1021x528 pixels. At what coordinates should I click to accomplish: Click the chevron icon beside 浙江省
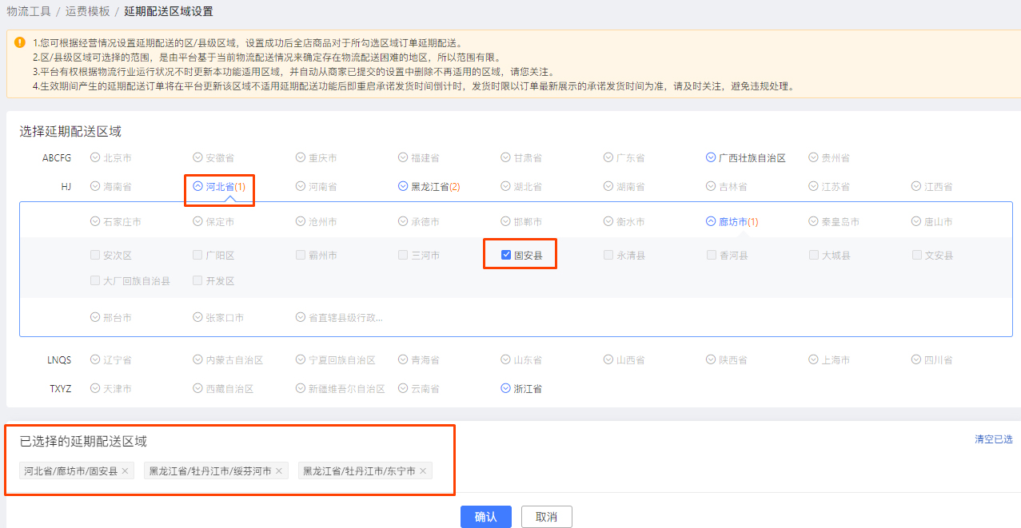(x=504, y=388)
